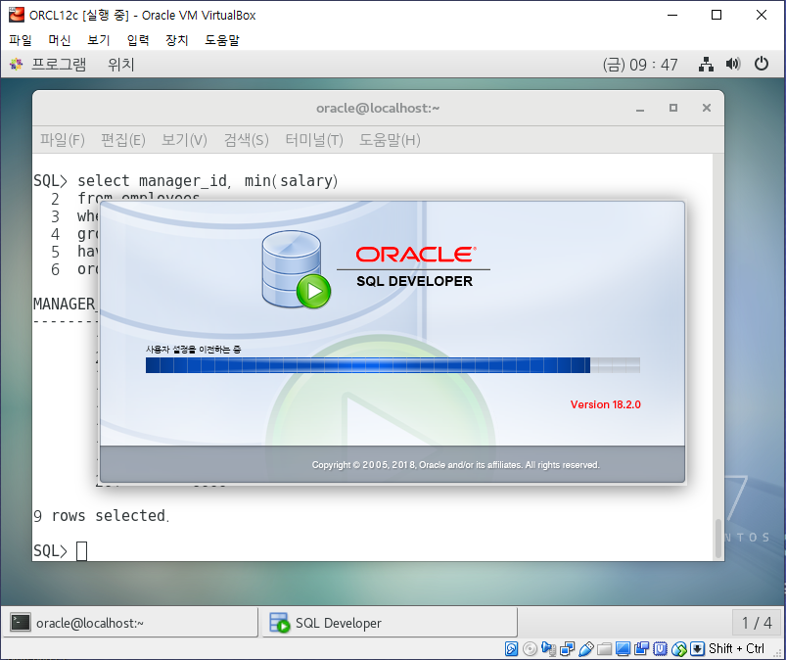The image size is (786, 660).
Task: Open the CentOS network tray icon
Action: coord(706,65)
